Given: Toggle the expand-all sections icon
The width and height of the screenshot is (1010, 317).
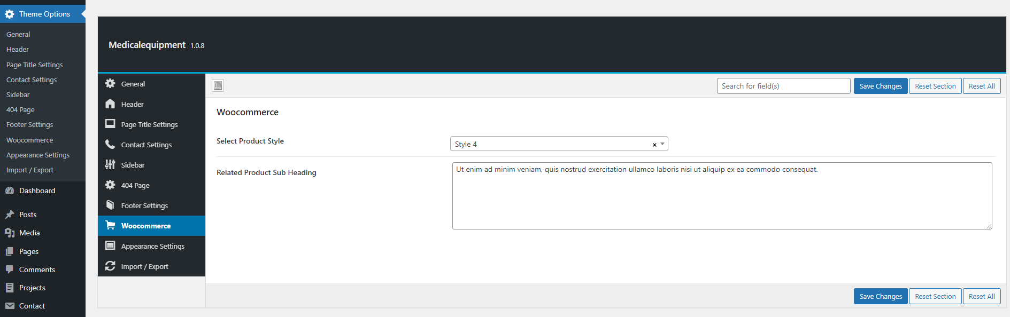Looking at the screenshot, I should (x=218, y=85).
